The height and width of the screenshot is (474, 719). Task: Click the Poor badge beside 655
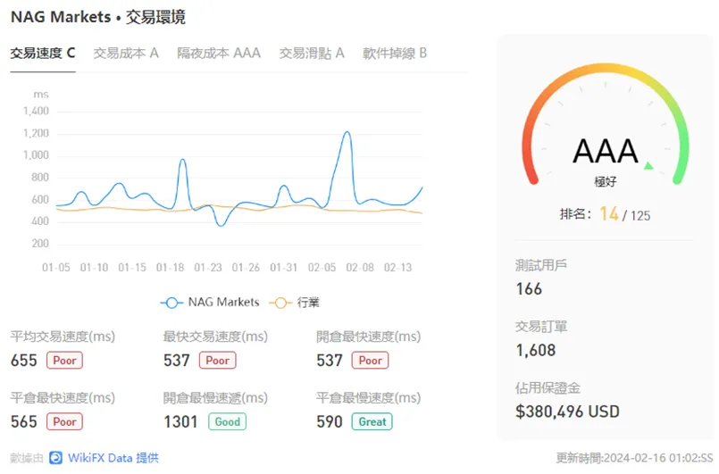(x=64, y=361)
